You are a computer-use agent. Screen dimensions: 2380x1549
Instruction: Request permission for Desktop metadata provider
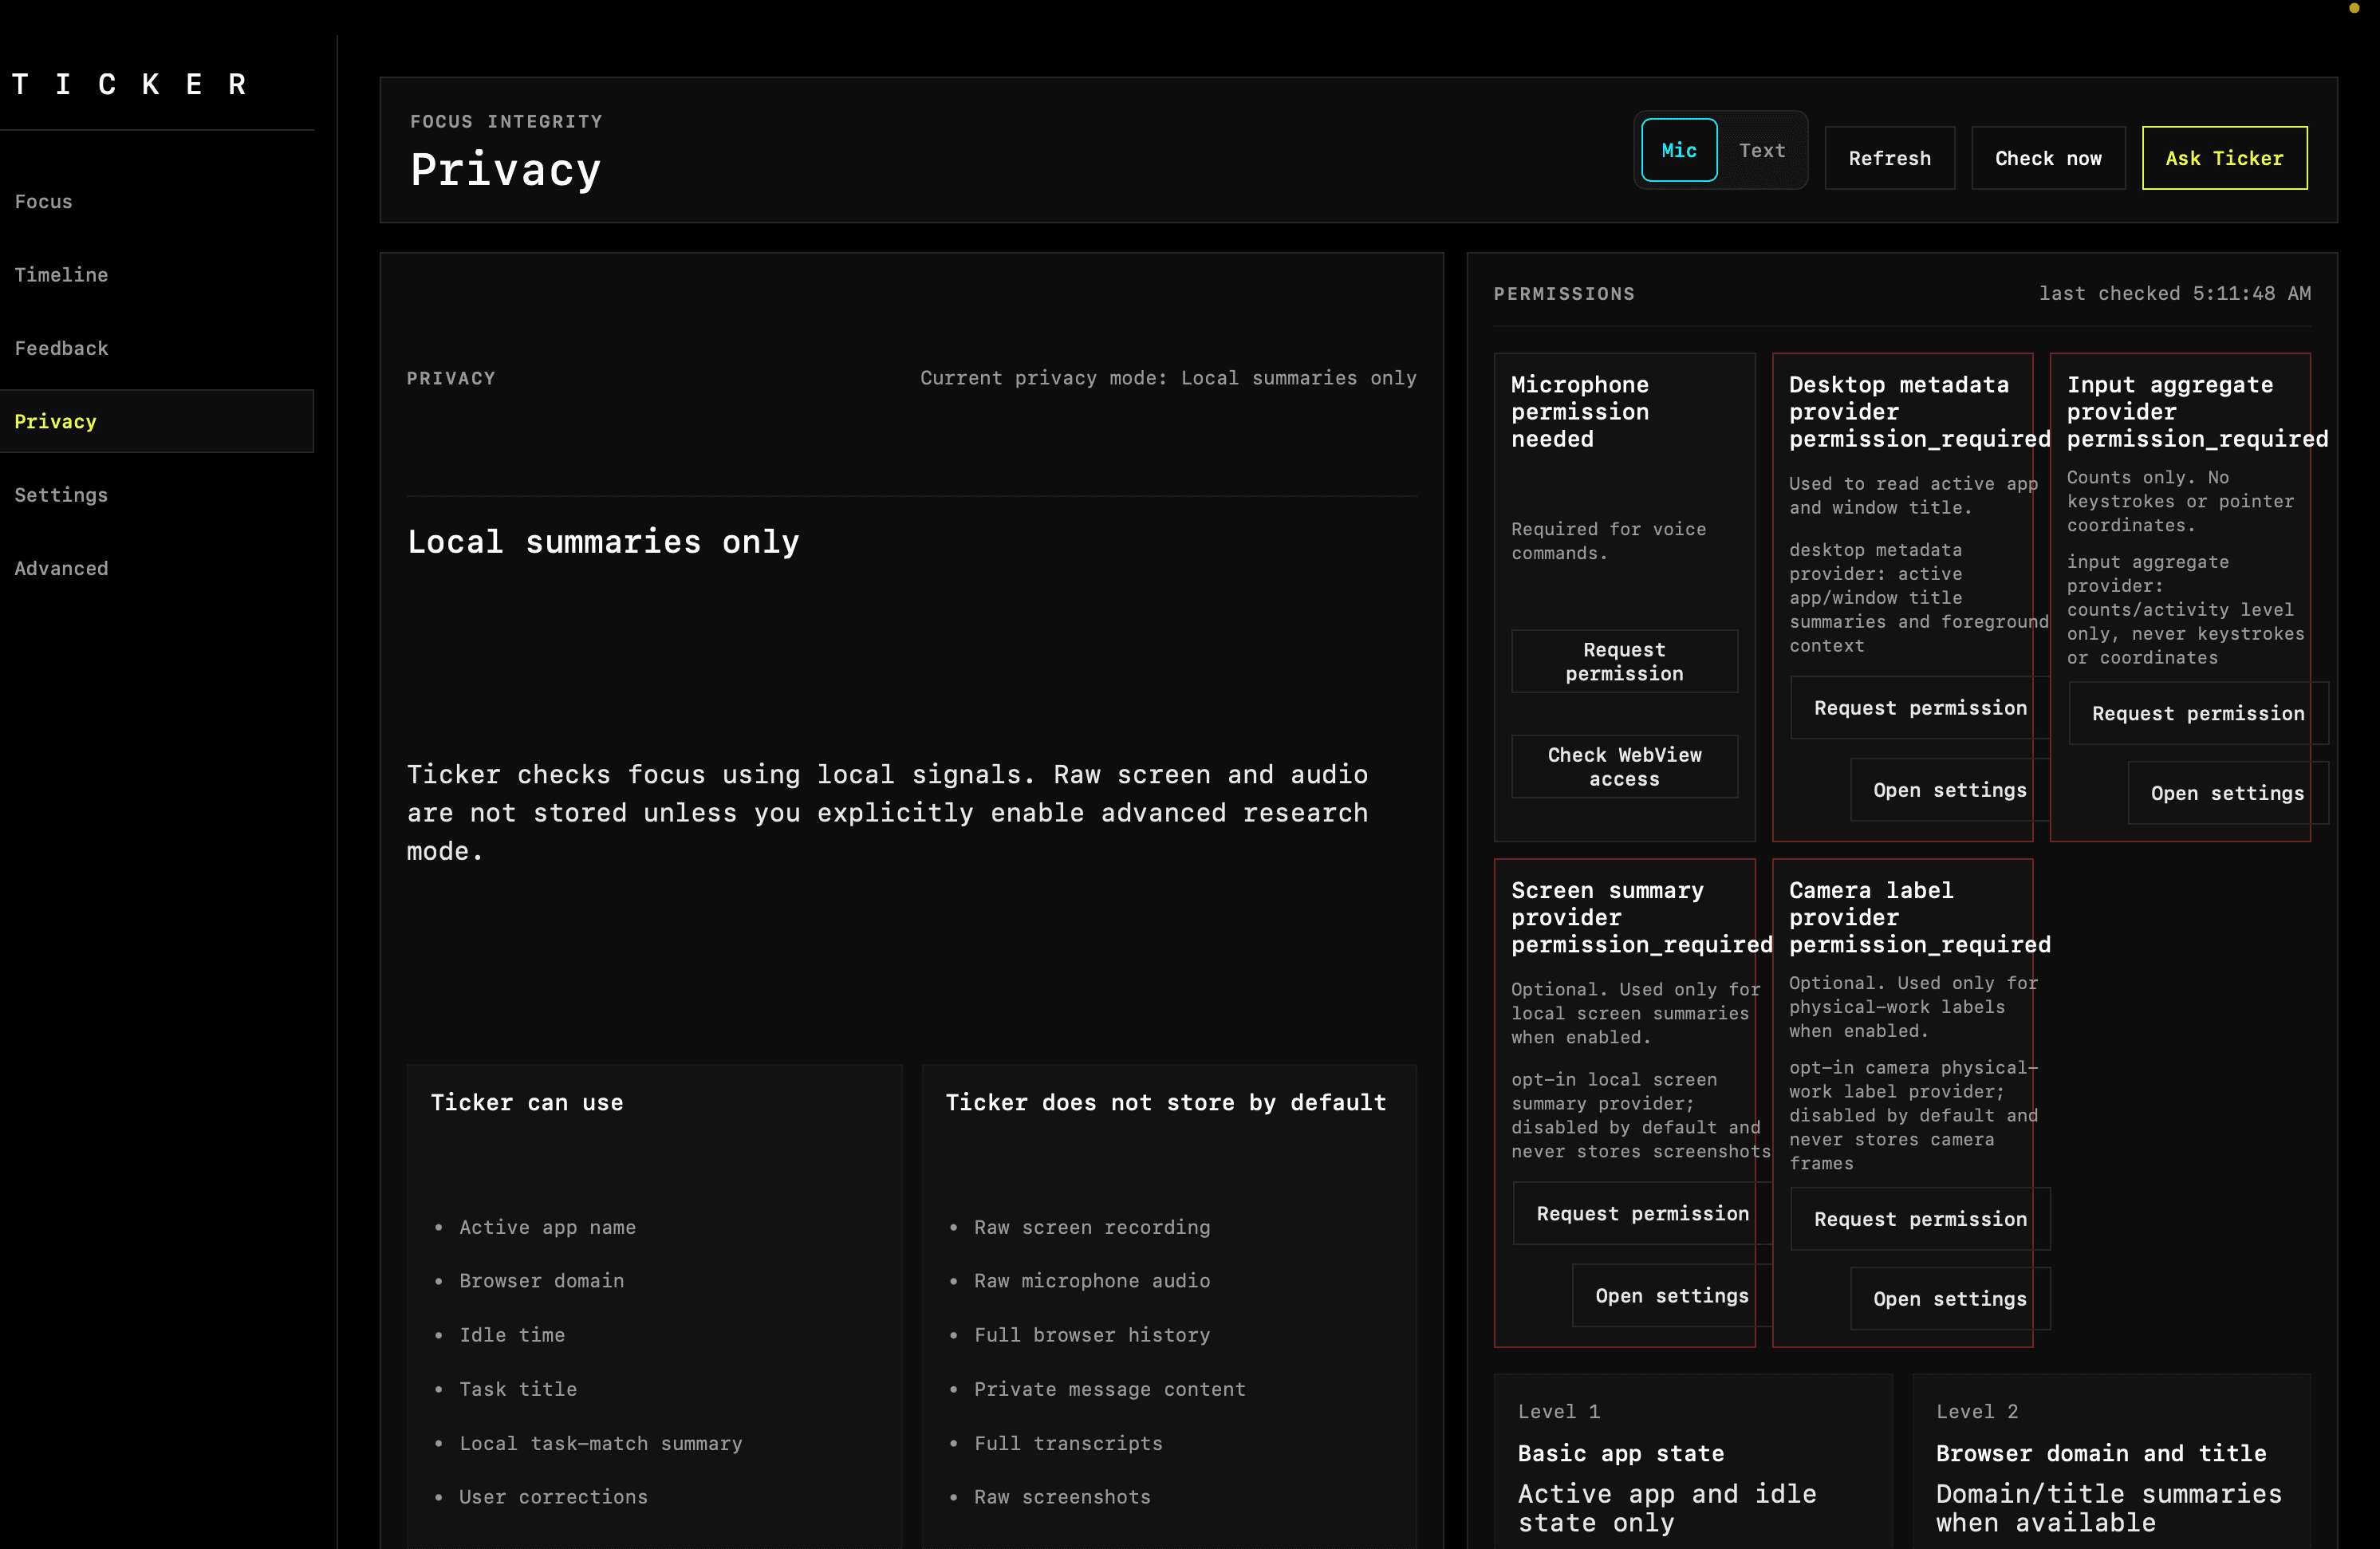tap(1920, 708)
